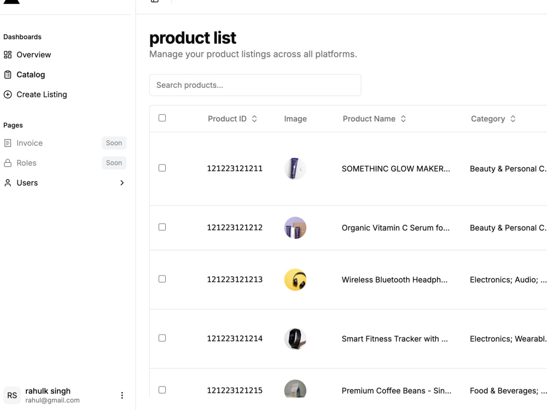This screenshot has width=547, height=410.
Task: Check the box for product 121223121215
Action: 162,390
